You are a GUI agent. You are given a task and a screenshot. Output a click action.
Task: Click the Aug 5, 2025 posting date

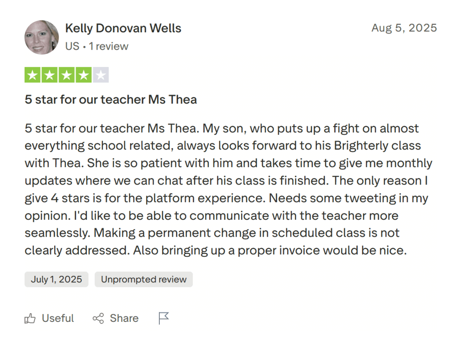pos(404,28)
